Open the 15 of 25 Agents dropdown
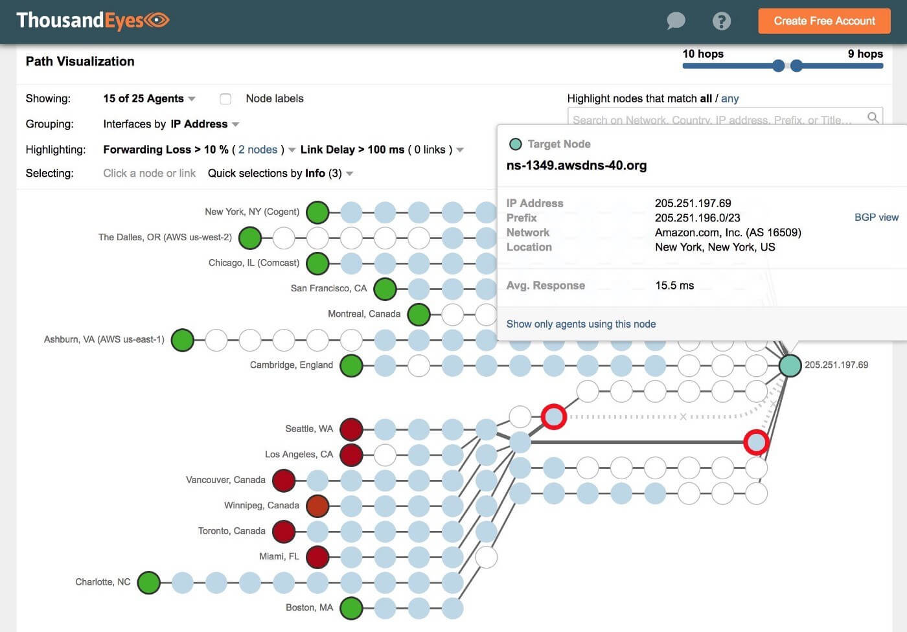The width and height of the screenshot is (907, 632). pyautogui.click(x=149, y=98)
